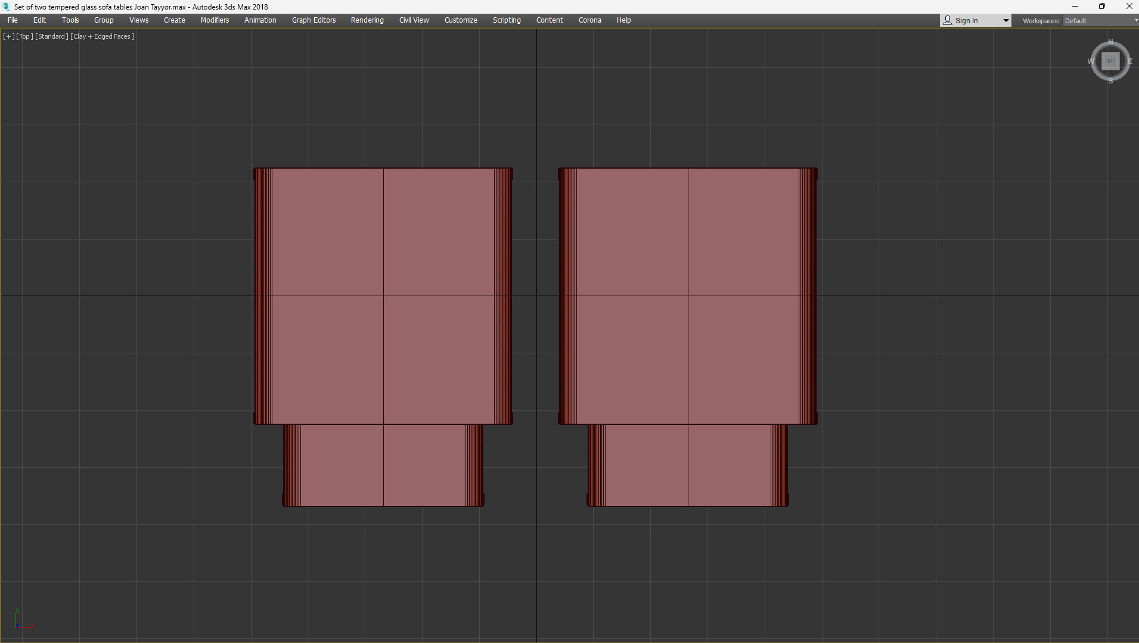The width and height of the screenshot is (1139, 643).
Task: Click the ViewCube compass S marker
Action: [x=1110, y=80]
